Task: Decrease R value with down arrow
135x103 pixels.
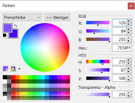Action: pyautogui.click(x=129, y=24)
